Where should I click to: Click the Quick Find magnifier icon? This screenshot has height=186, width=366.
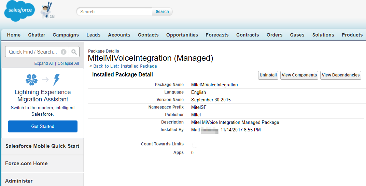[x=74, y=52]
